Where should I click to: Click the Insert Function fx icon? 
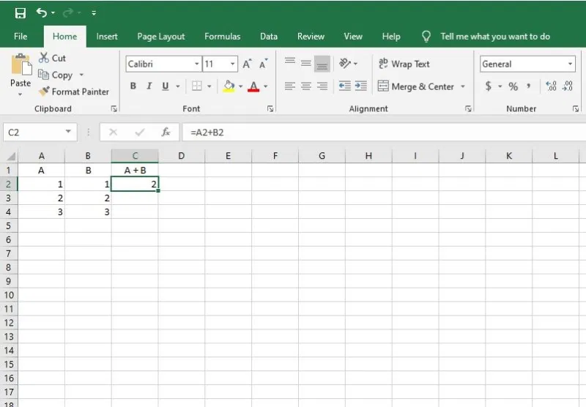point(166,132)
